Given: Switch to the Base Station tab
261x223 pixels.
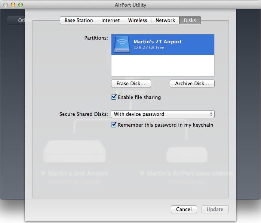Looking at the screenshot, I should pyautogui.click(x=79, y=20).
